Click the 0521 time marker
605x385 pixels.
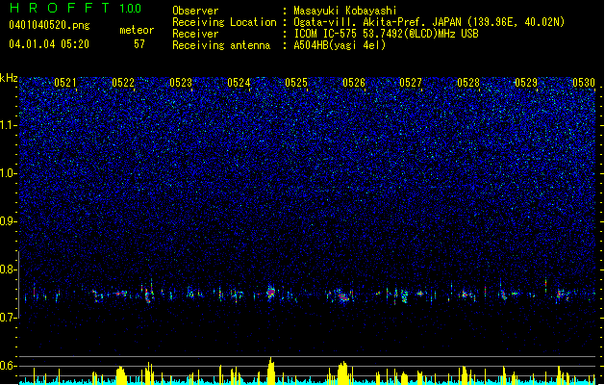click(65, 83)
